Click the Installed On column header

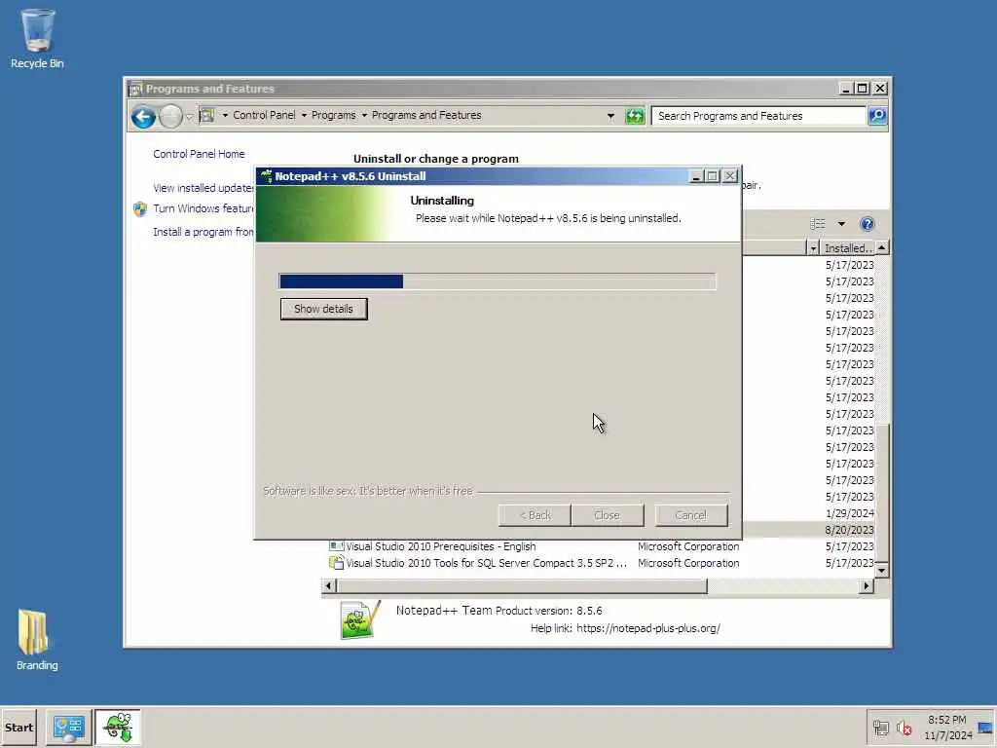click(x=847, y=248)
